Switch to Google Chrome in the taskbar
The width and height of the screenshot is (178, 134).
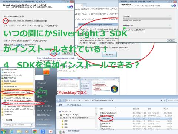(35, 131)
